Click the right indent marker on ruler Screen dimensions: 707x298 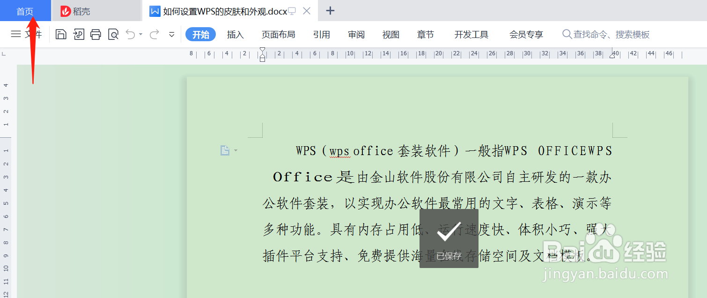612,55
